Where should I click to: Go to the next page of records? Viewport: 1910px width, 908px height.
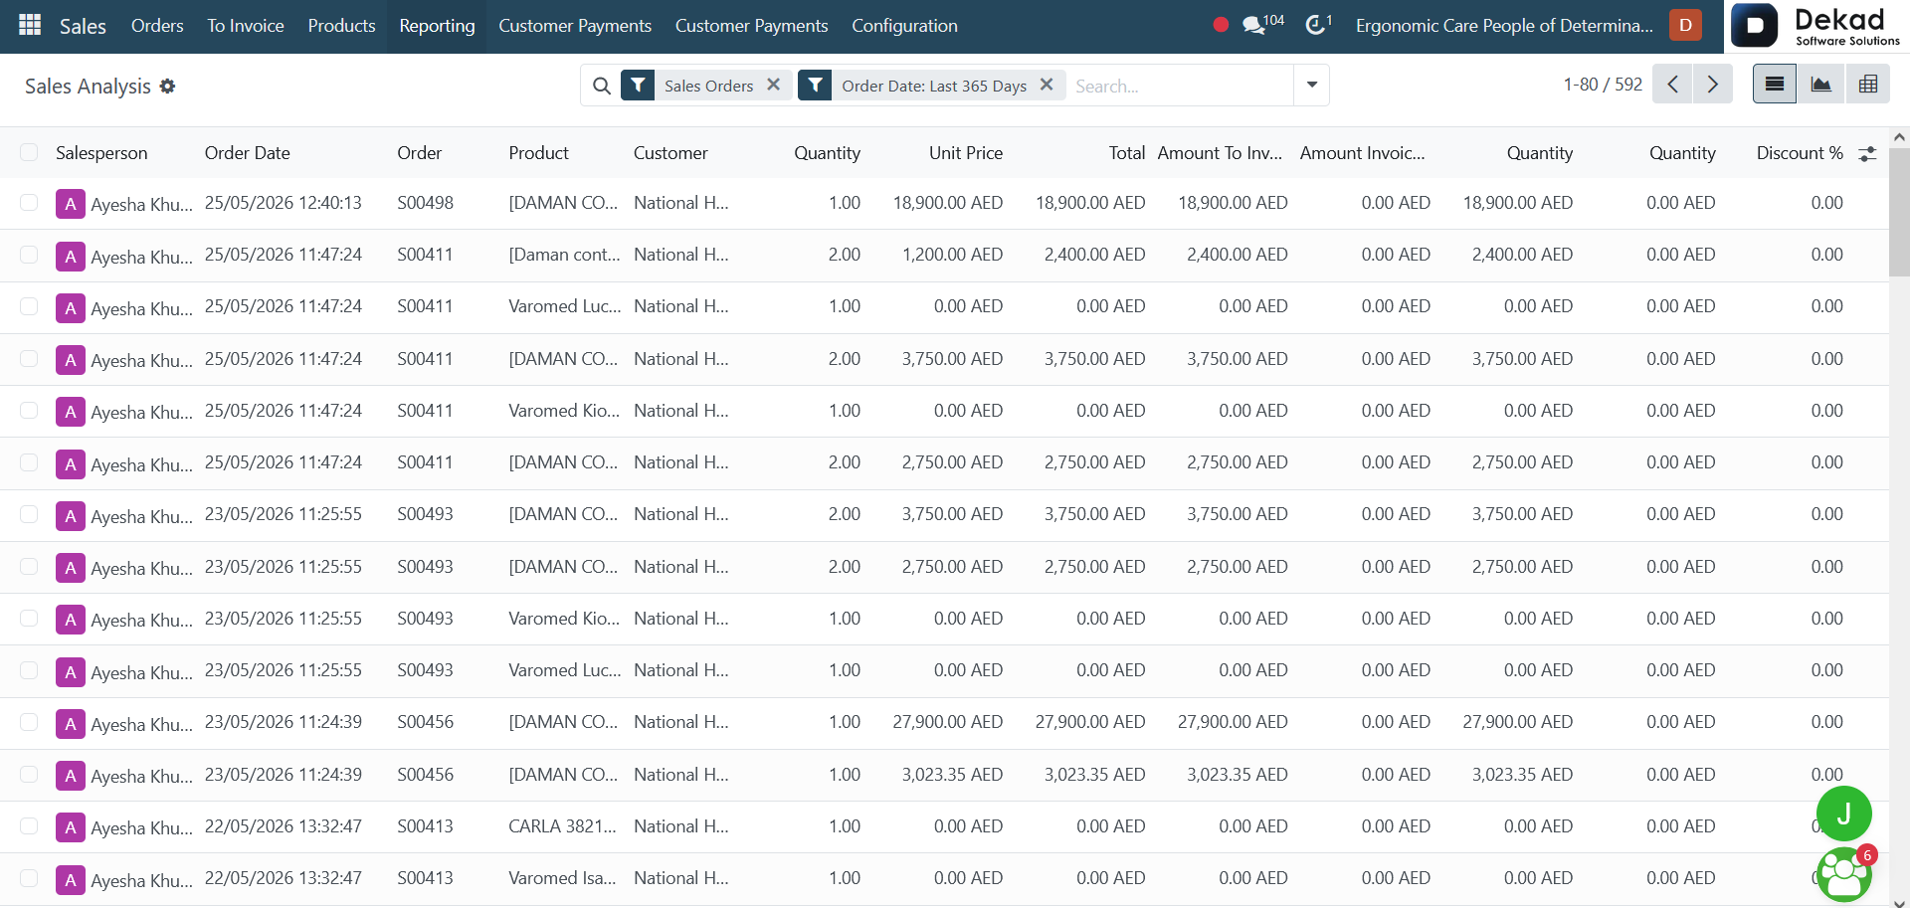1712,85
